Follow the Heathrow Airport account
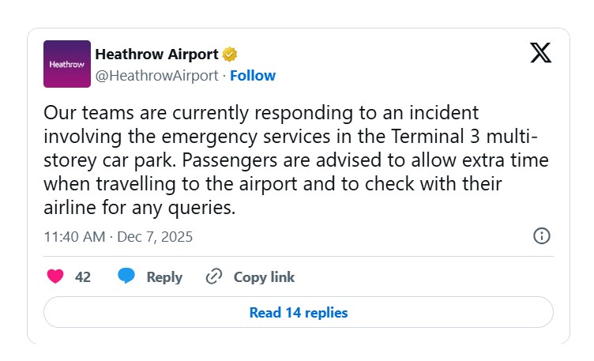 (253, 76)
